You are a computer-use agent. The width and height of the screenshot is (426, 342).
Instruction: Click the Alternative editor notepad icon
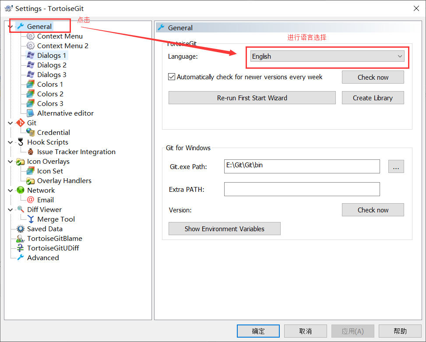[x=31, y=113]
